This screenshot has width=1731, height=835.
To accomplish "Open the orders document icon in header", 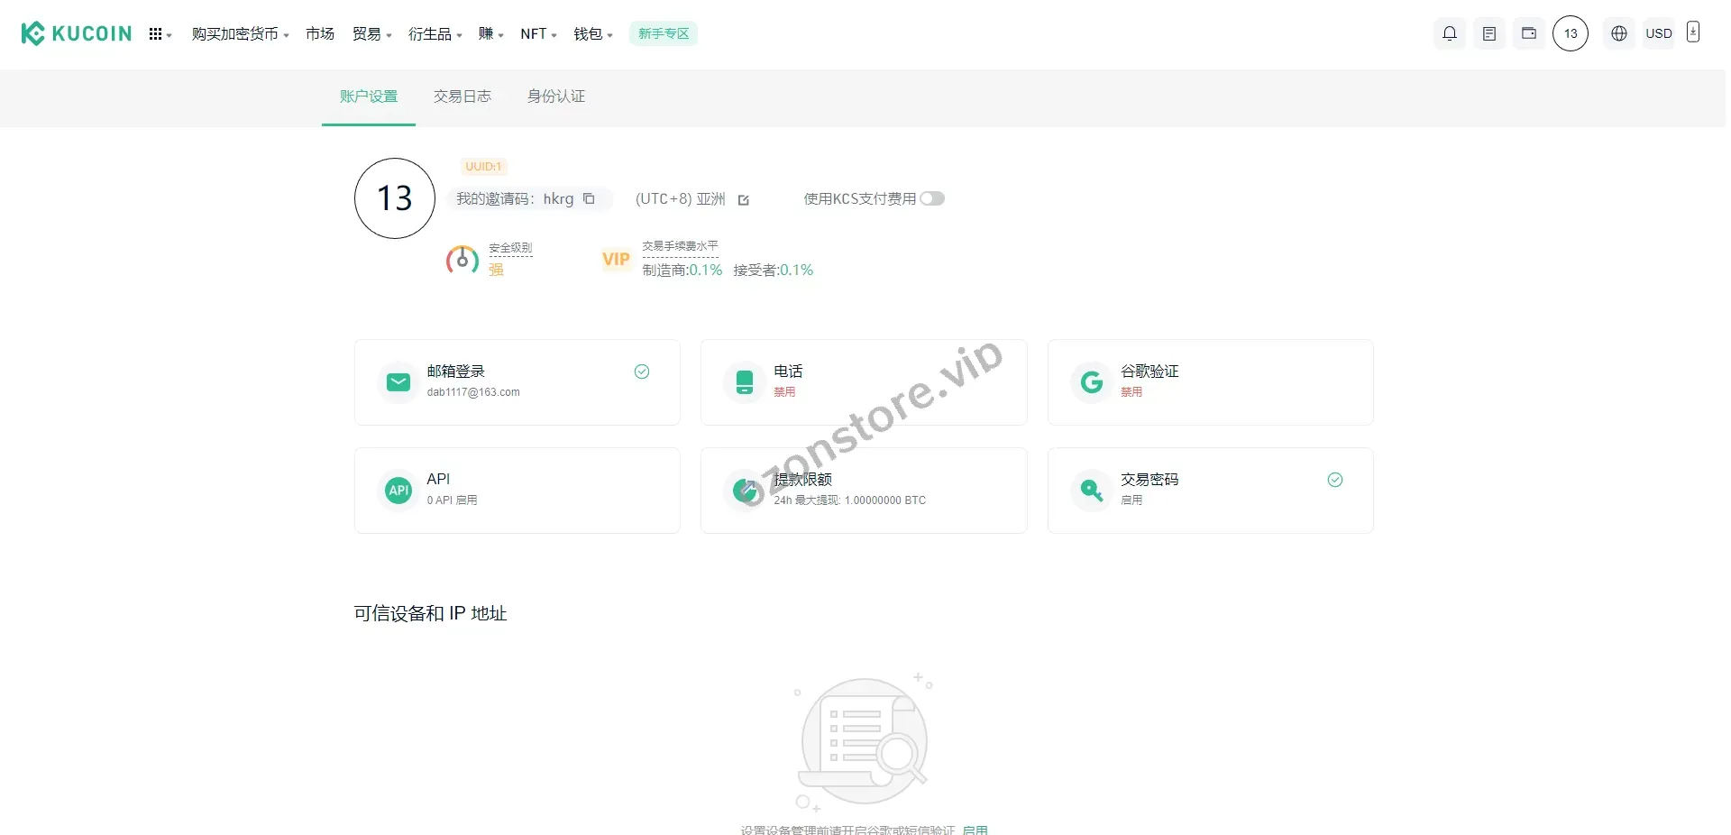I will click(x=1488, y=33).
